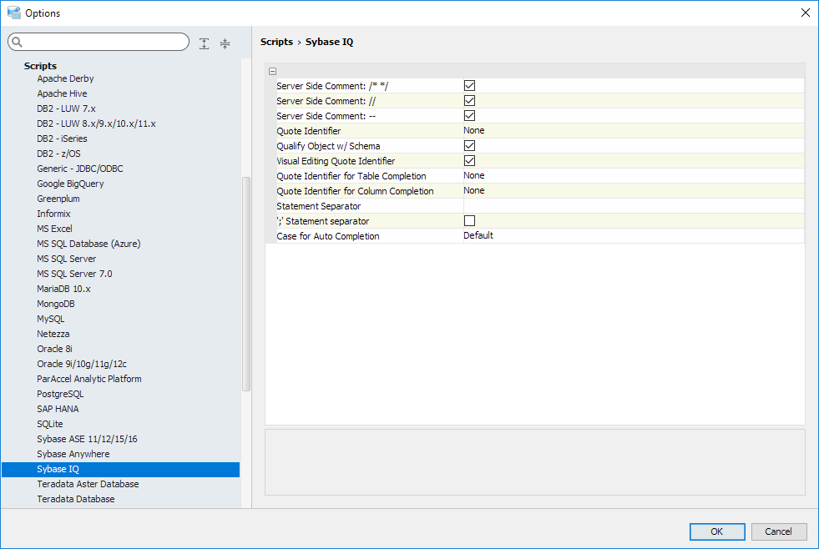Click the OK button
Image resolution: width=819 pixels, height=549 pixels.
pos(716,531)
